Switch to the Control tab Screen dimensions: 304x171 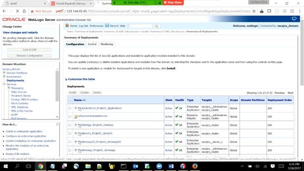tap(92, 44)
